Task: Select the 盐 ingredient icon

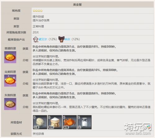Action: pyautogui.click(x=84, y=122)
